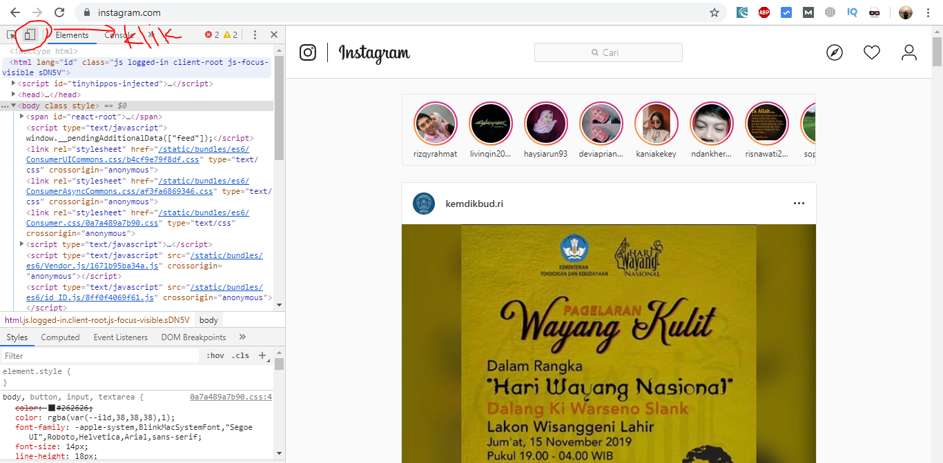Show more Styles pane tabs
The width and height of the screenshot is (943, 463).
(242, 337)
